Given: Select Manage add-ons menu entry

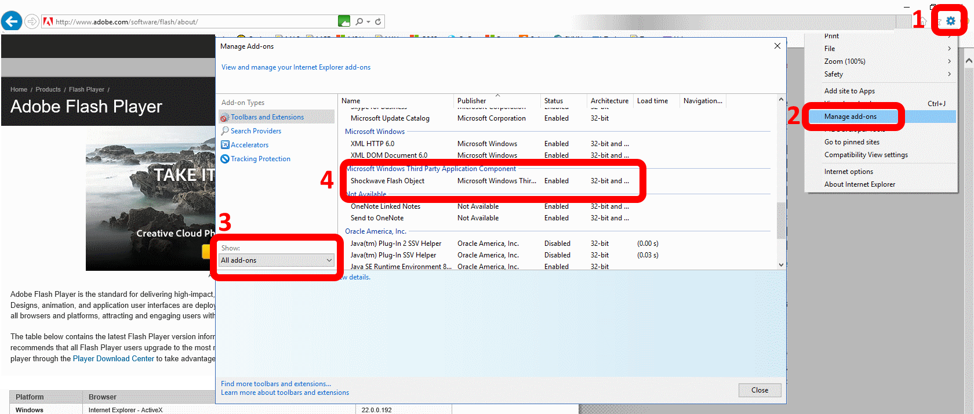Looking at the screenshot, I should [x=851, y=117].
